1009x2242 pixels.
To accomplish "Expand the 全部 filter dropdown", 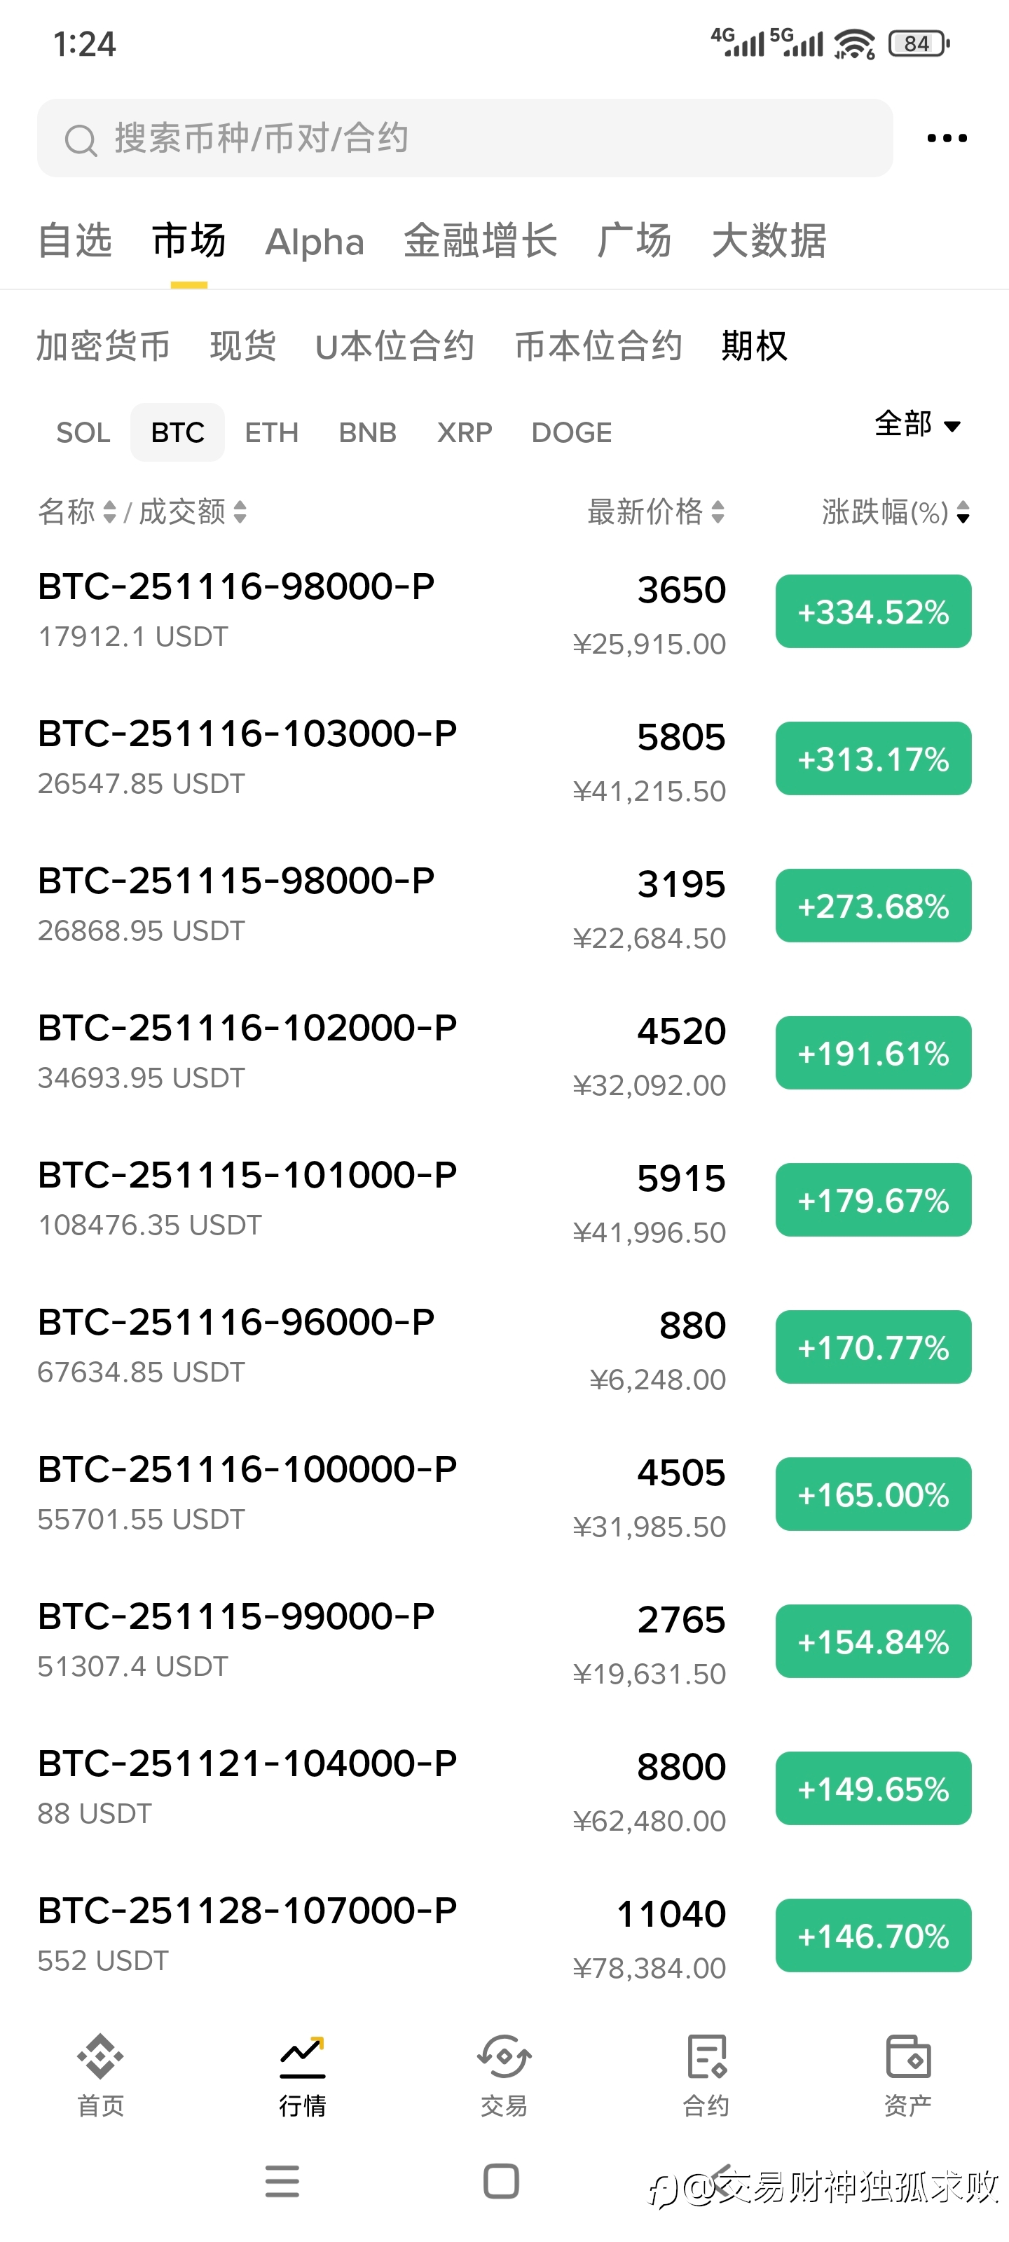I will pos(918,425).
